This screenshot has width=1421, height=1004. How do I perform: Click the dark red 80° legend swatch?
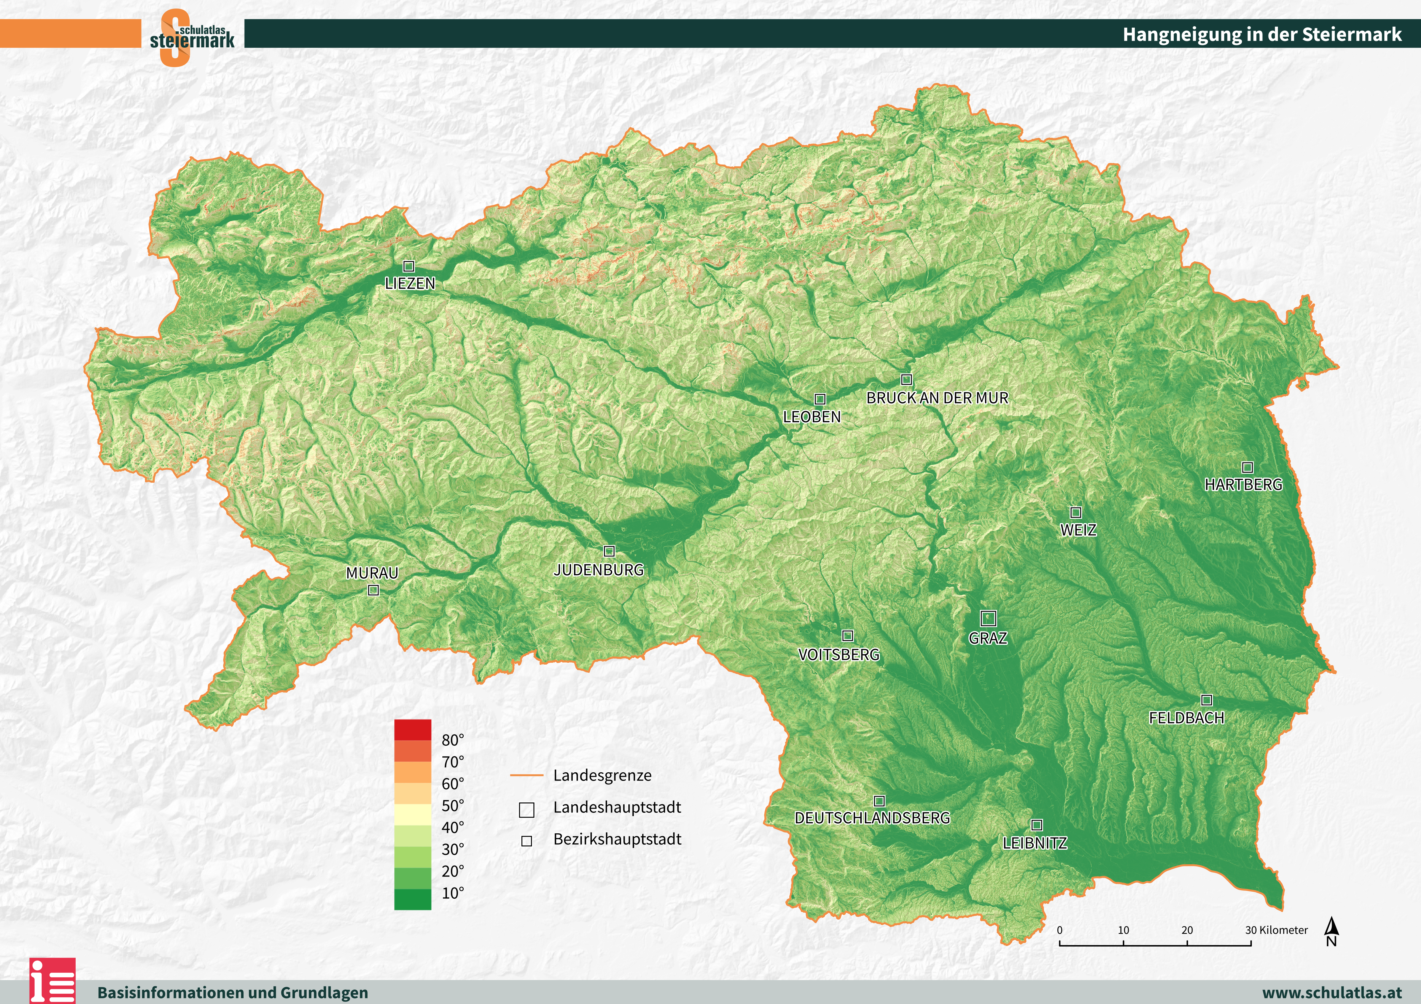413,730
